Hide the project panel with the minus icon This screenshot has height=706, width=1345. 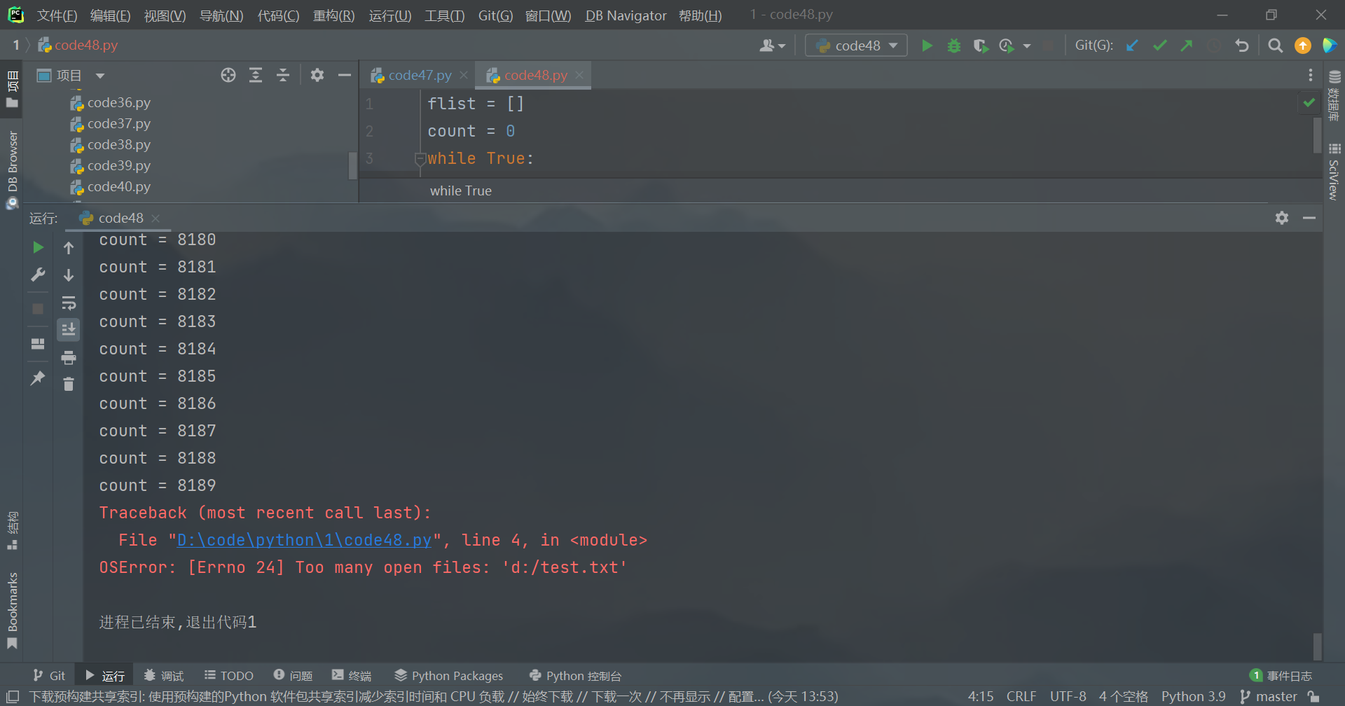(345, 75)
